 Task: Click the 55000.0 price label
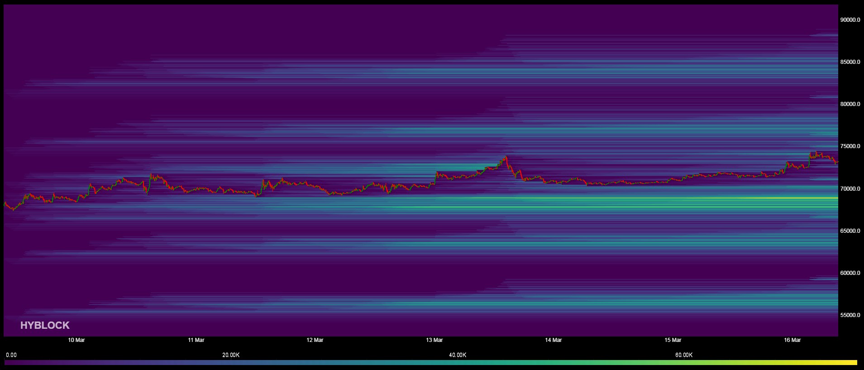pos(850,315)
